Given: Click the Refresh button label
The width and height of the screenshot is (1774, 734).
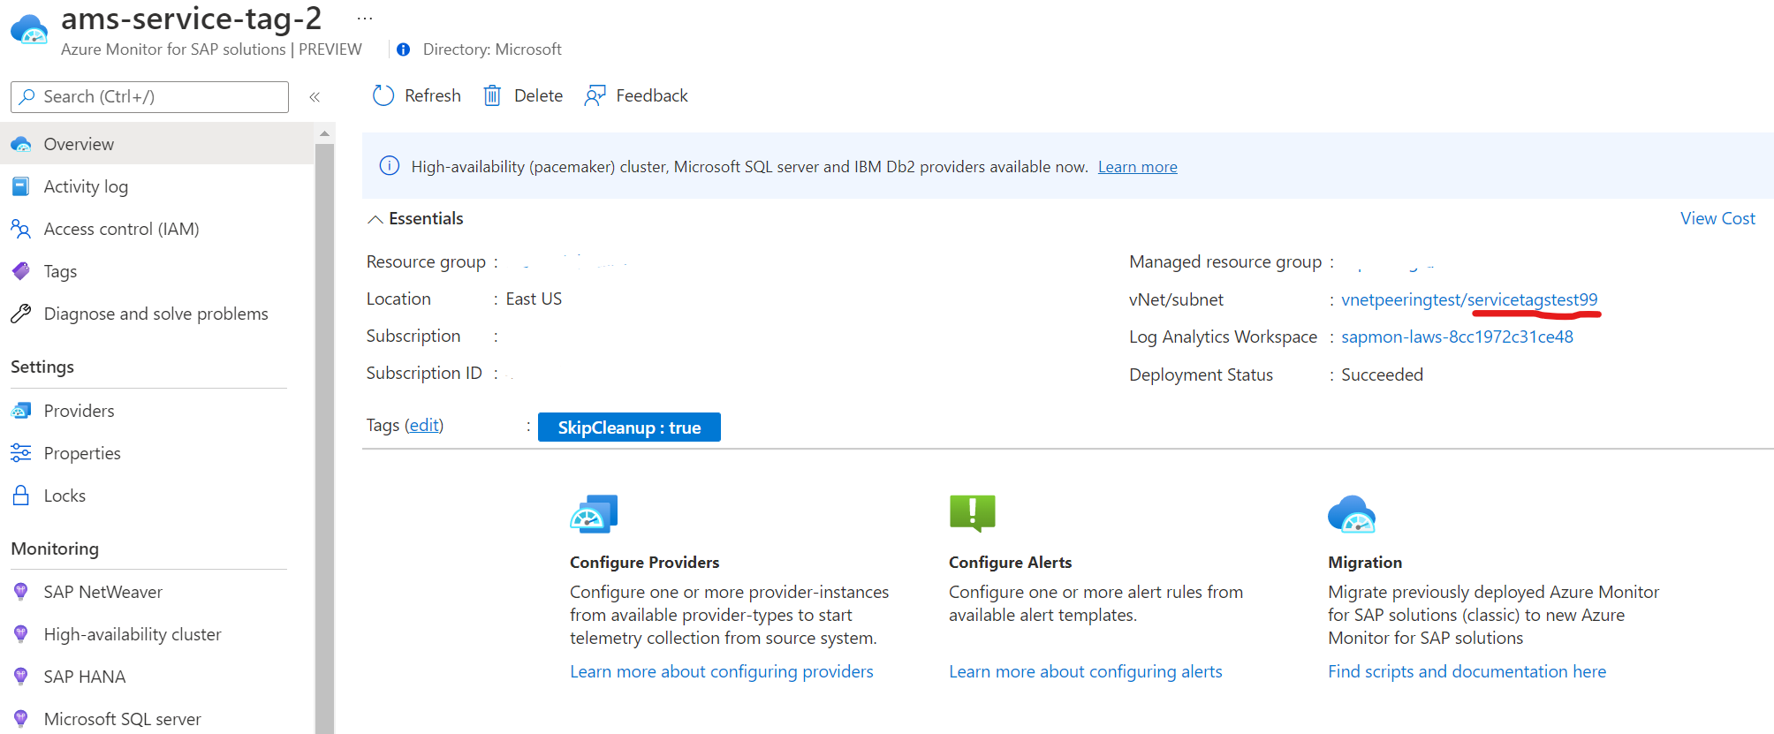Looking at the screenshot, I should click(433, 95).
